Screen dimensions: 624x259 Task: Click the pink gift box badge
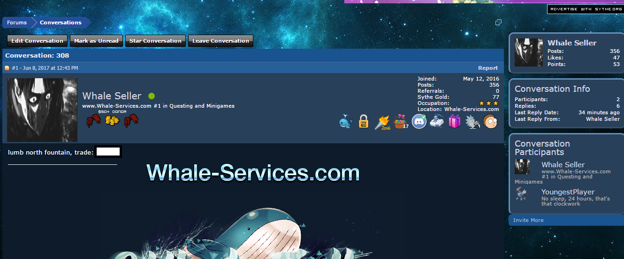point(455,121)
